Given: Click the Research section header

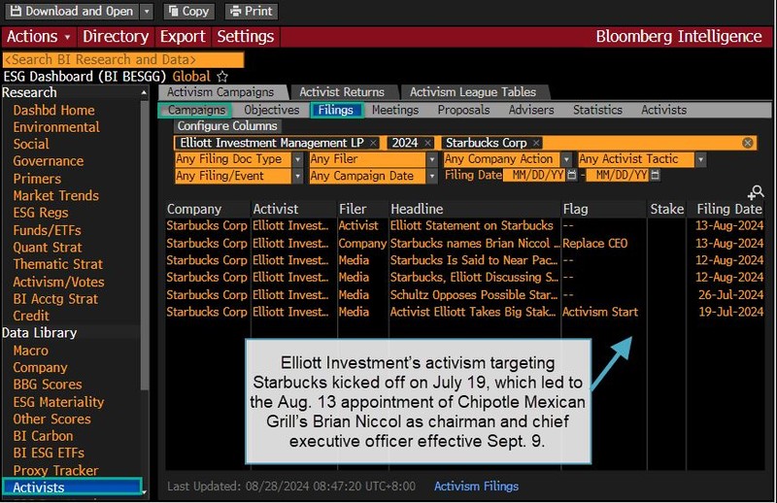Looking at the screenshot, I should tap(30, 92).
